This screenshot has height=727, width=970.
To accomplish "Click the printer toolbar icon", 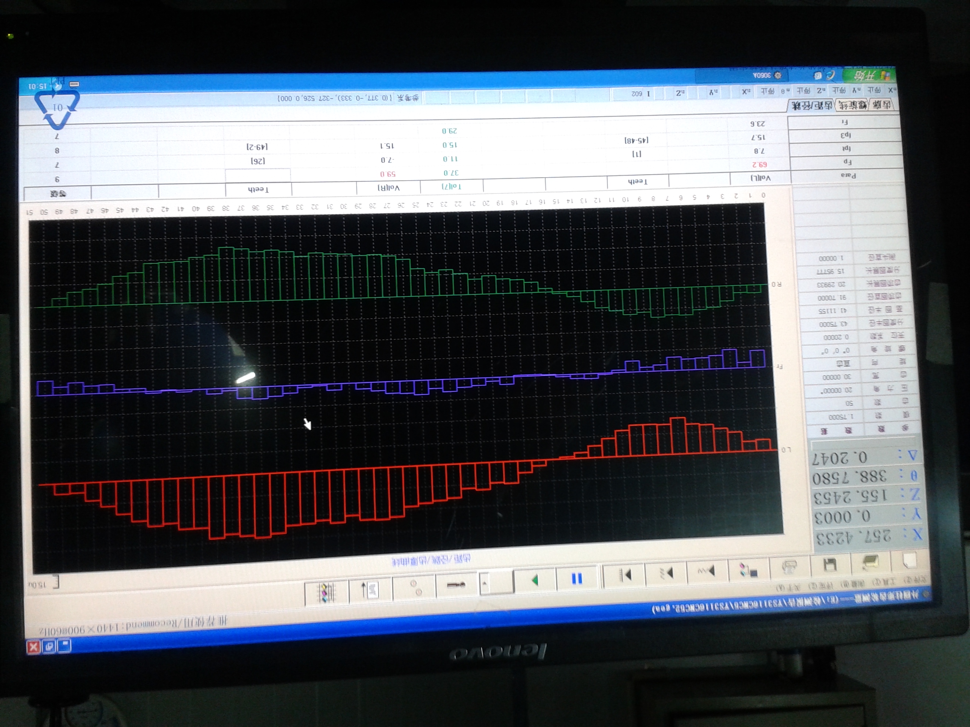I will (789, 568).
